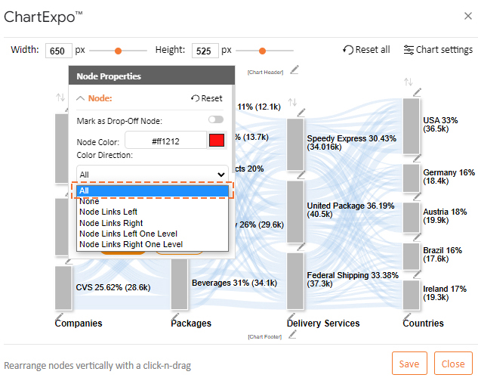Click the 'Companies' column title
478x387 pixels.
(x=79, y=324)
